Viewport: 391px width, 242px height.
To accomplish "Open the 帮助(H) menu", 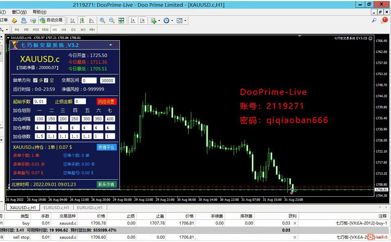I will (40, 12).
